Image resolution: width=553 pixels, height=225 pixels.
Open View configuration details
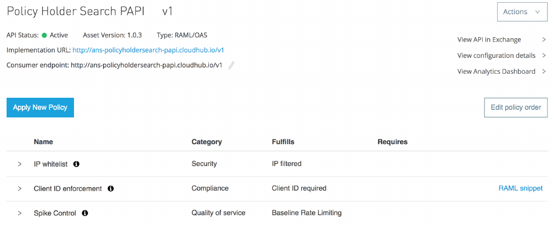pos(496,55)
